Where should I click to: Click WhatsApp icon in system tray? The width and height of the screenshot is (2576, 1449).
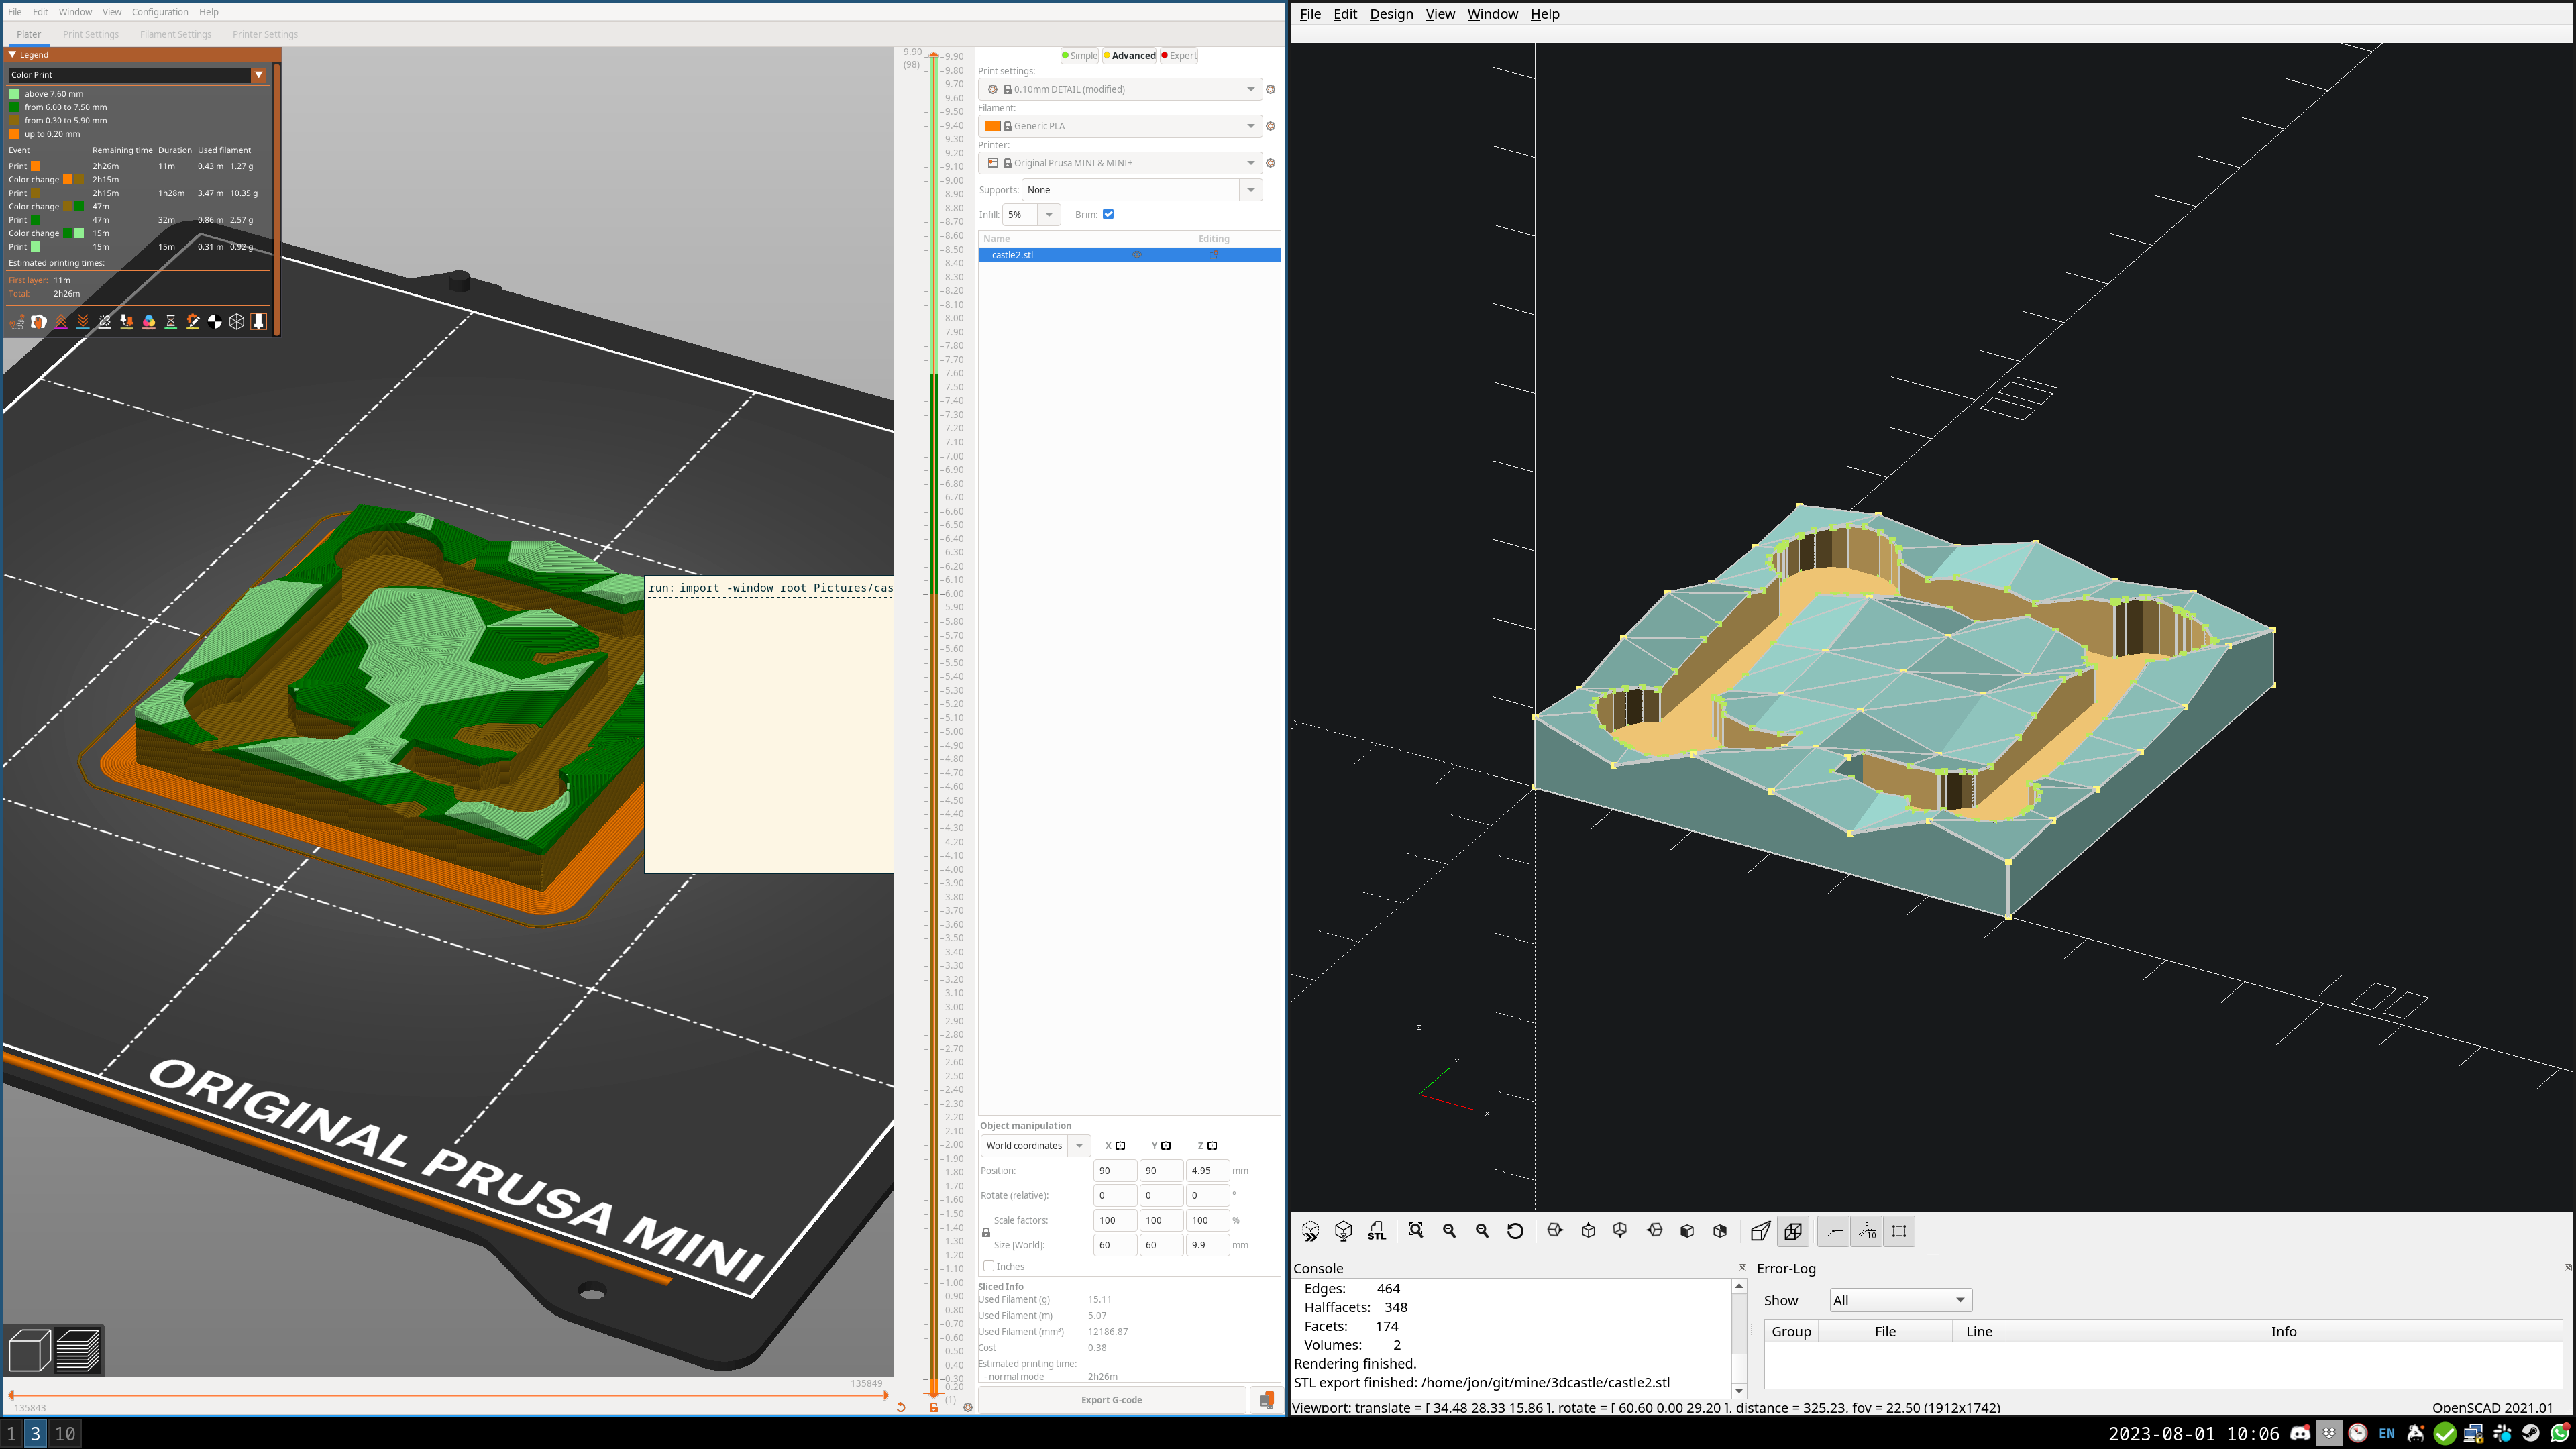click(2560, 1433)
